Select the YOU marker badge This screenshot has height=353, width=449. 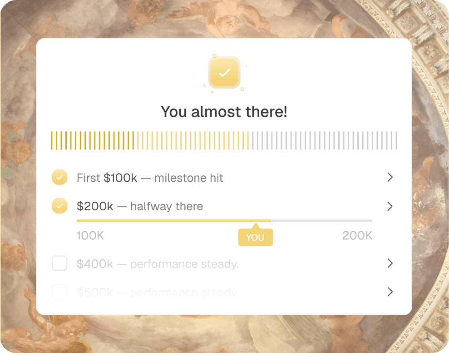point(256,237)
